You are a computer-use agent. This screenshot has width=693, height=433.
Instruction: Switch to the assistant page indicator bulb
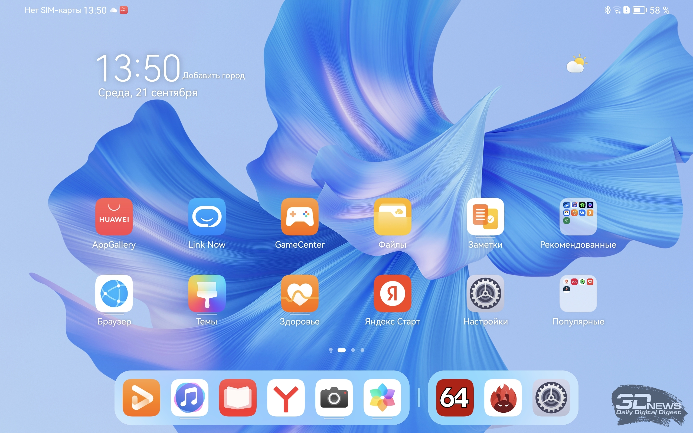pyautogui.click(x=331, y=350)
